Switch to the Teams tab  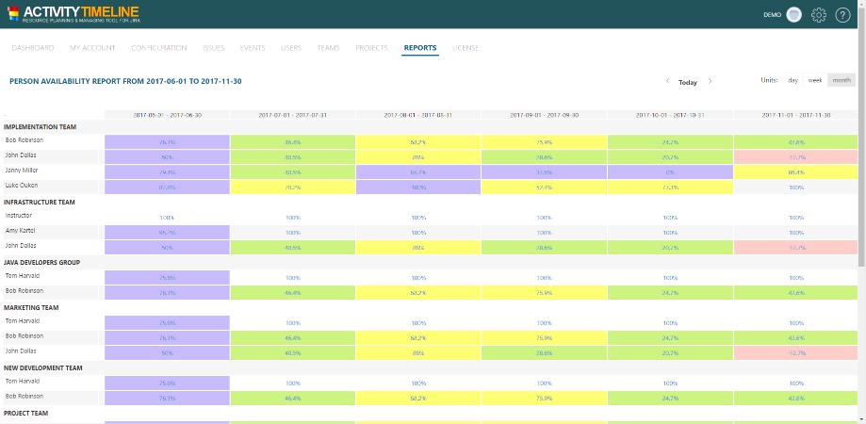pos(328,48)
